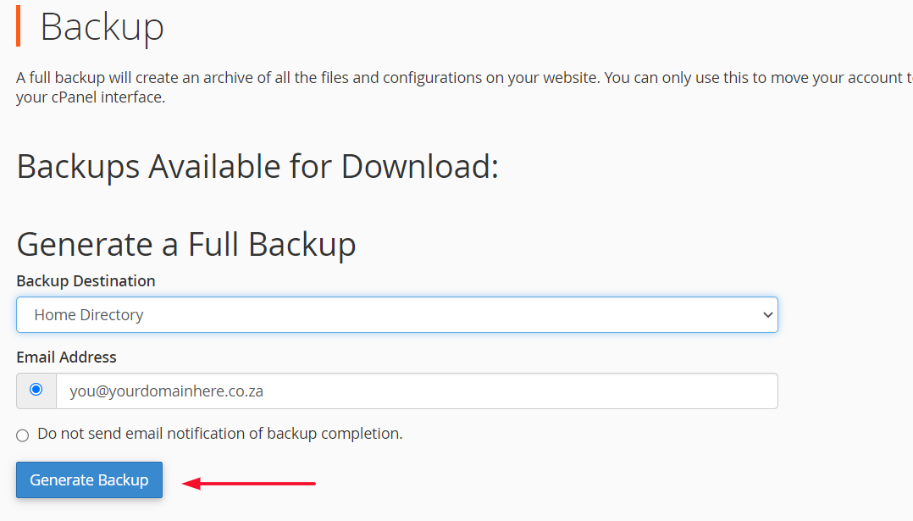Image resolution: width=913 pixels, height=521 pixels.
Task: Open the Backup Destination dropdown
Action: (396, 314)
